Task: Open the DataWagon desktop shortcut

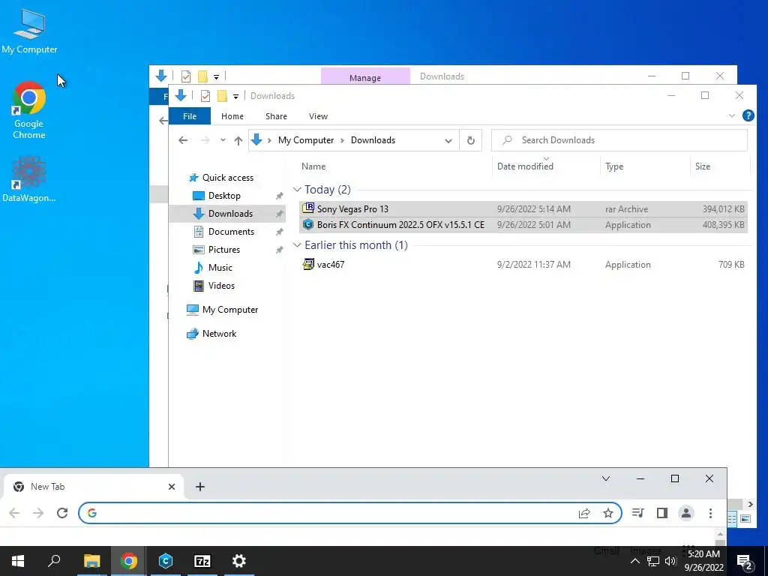Action: (x=29, y=178)
